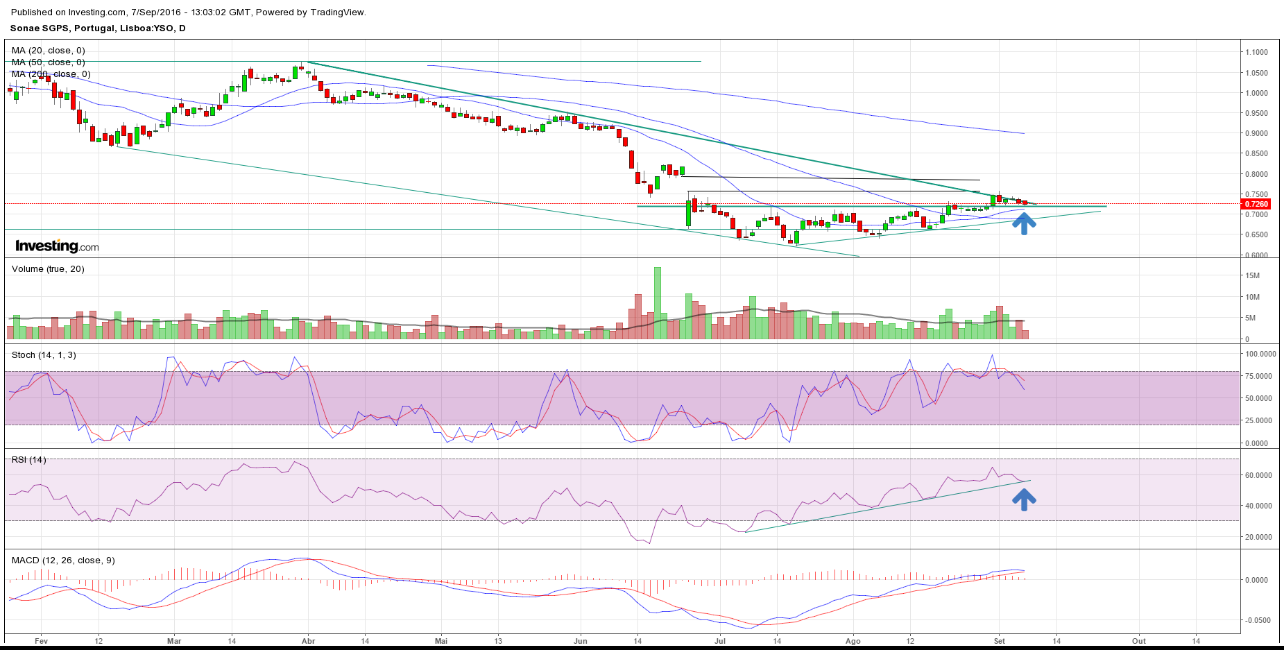Click the 1.1000 price axis label
The height and width of the screenshot is (650, 1284).
click(x=1256, y=52)
